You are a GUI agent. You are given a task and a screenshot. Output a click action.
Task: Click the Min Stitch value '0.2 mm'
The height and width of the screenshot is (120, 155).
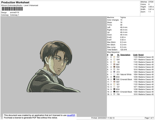(x=123, y=45)
